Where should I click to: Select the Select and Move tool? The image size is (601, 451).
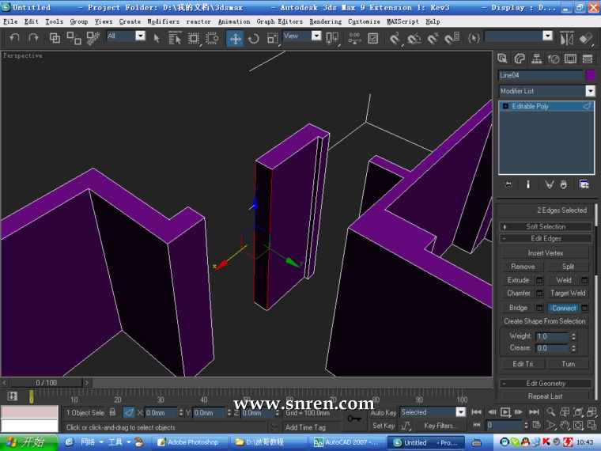(x=235, y=38)
